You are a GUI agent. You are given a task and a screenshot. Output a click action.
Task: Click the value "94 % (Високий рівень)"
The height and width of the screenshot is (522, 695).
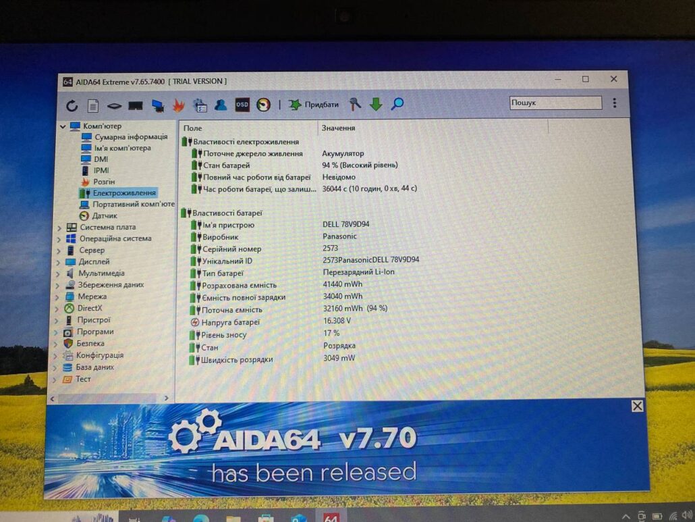click(x=360, y=165)
